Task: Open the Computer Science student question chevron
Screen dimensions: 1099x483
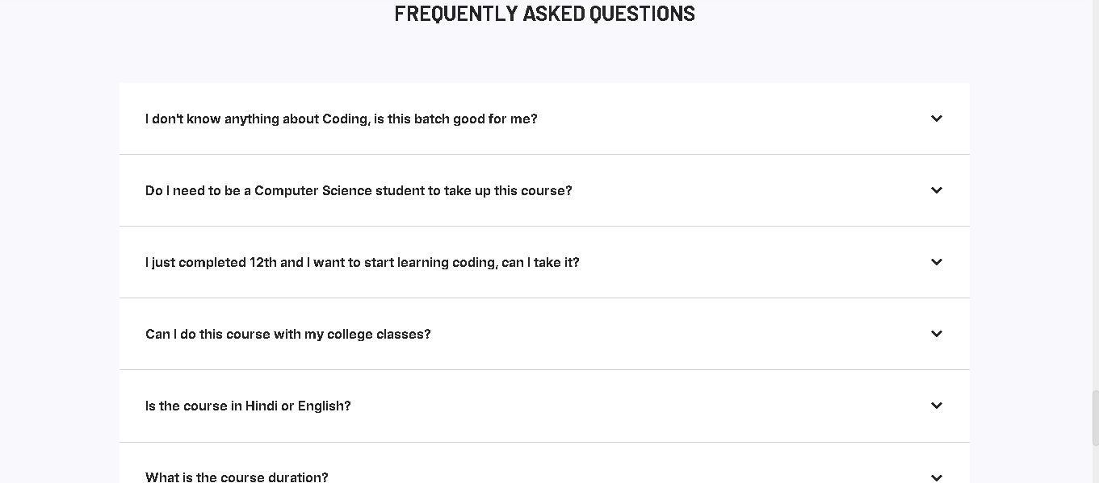Action: tap(936, 190)
